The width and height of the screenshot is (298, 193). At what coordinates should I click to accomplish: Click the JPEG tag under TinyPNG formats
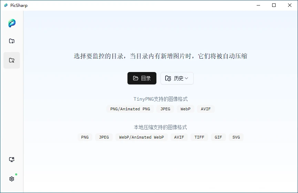165,109
